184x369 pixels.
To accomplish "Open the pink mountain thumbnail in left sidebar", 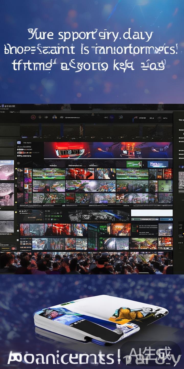I will [7, 170].
